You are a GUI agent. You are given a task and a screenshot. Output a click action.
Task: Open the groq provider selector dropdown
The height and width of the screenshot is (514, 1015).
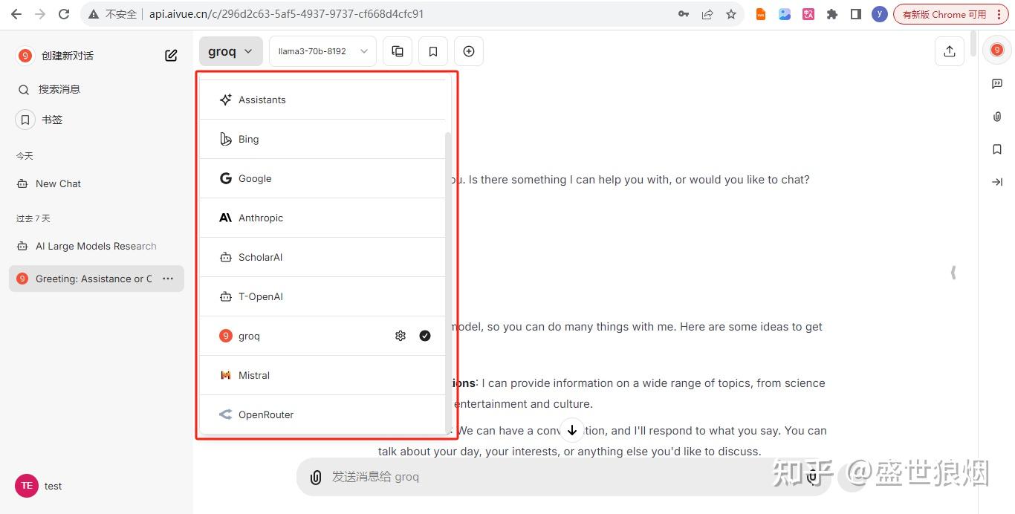point(230,51)
